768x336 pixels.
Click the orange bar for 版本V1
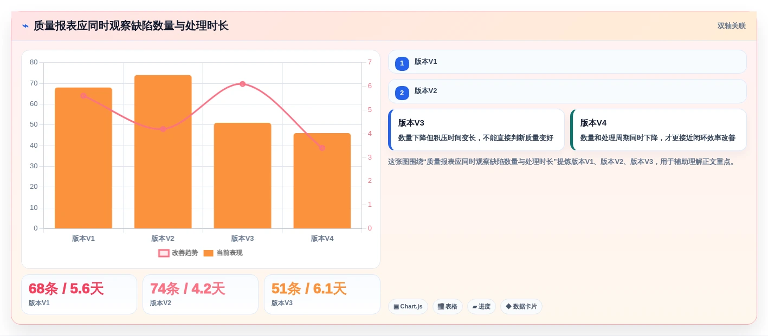coord(83,158)
